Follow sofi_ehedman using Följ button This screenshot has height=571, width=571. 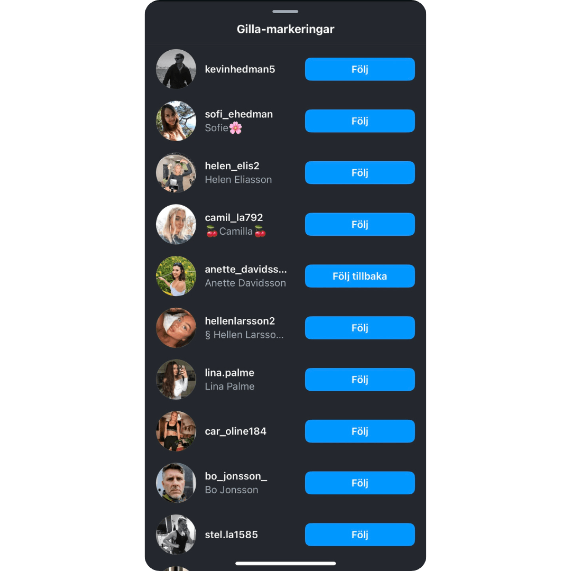pyautogui.click(x=360, y=121)
